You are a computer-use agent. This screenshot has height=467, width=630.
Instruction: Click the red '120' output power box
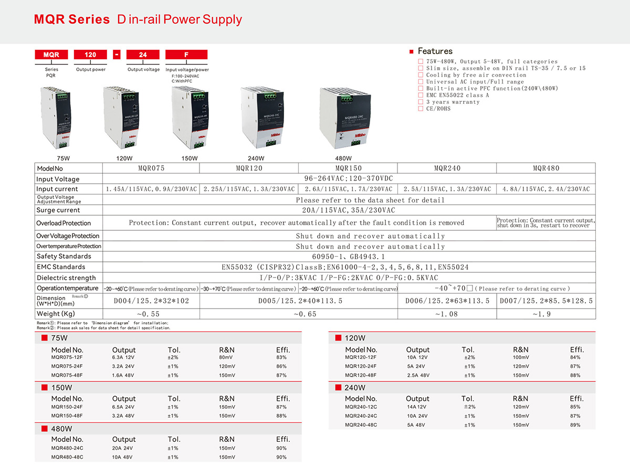pyautogui.click(x=91, y=55)
